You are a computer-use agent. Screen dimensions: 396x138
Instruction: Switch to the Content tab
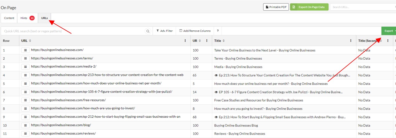(9, 18)
